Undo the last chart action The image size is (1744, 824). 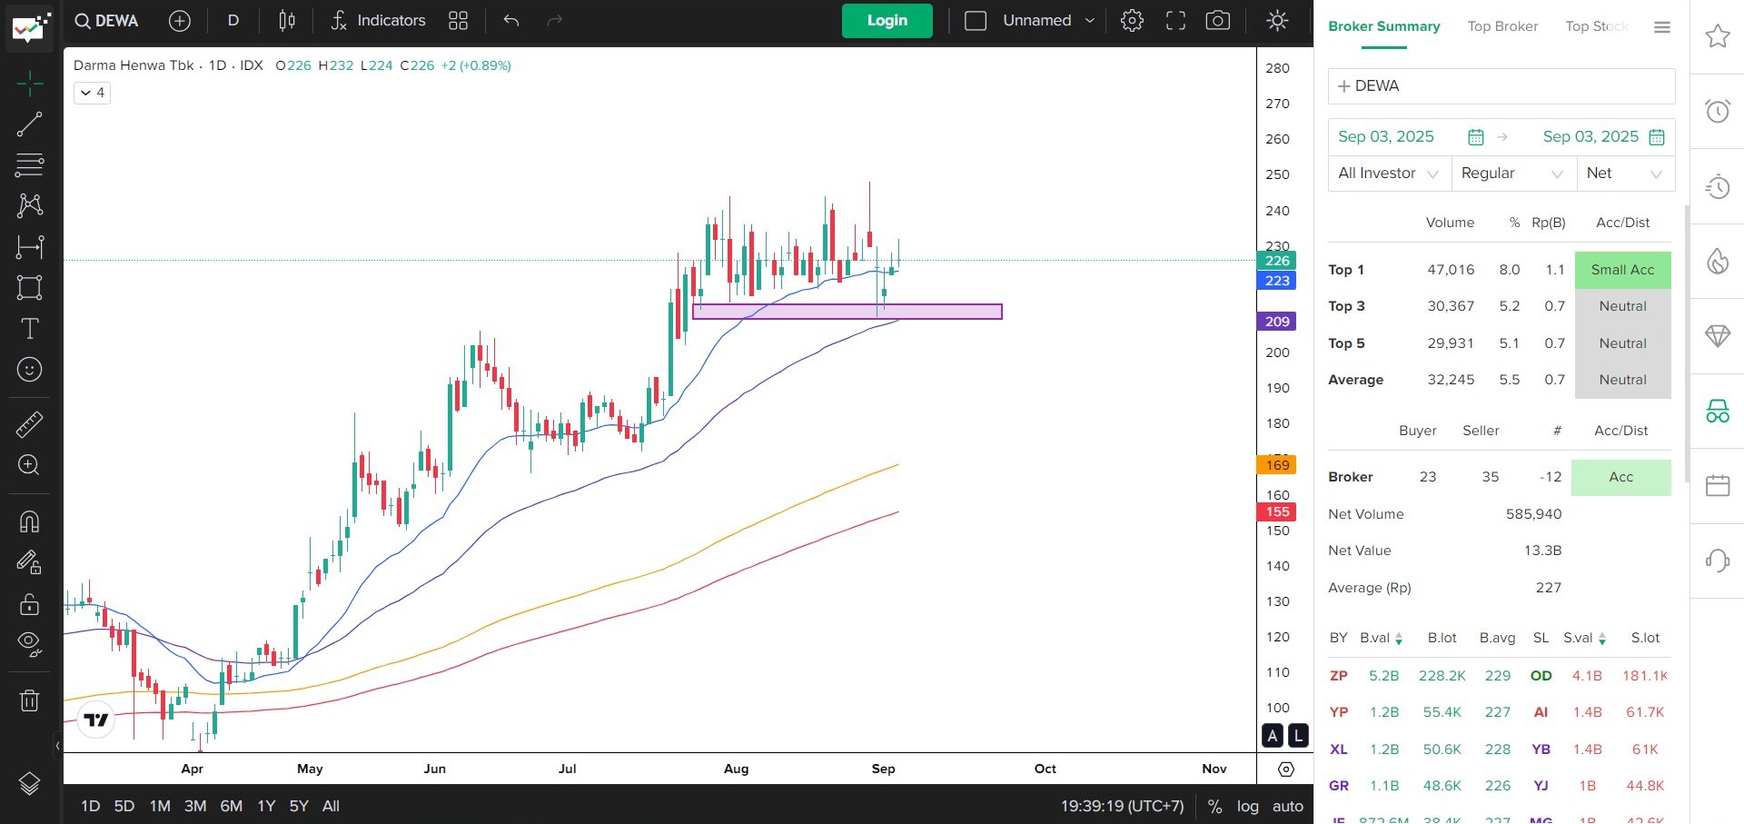[511, 21]
